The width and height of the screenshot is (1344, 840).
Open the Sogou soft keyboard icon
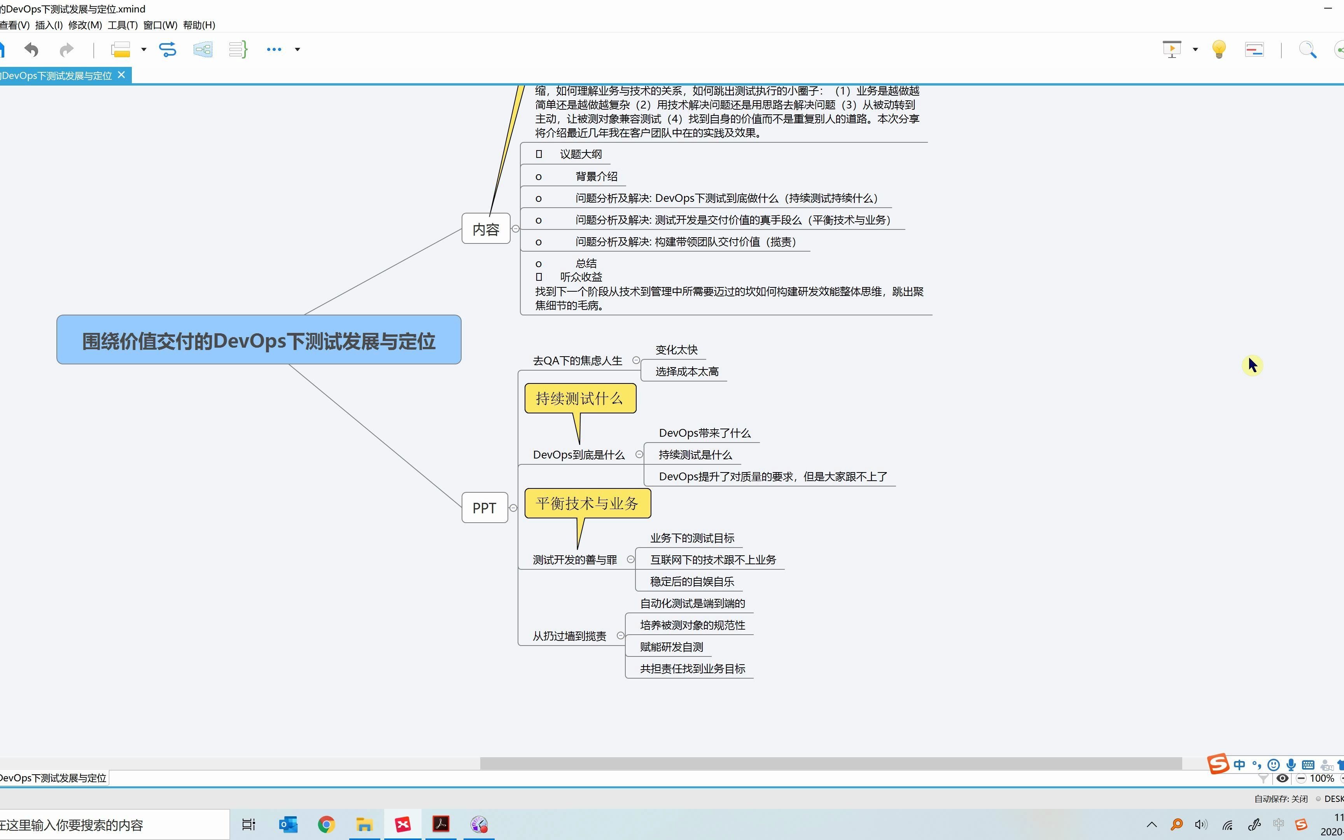(1308, 765)
